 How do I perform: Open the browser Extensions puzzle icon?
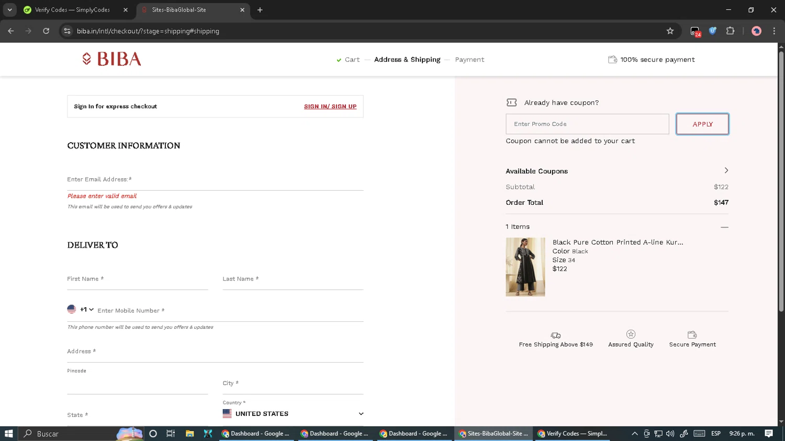(730, 31)
